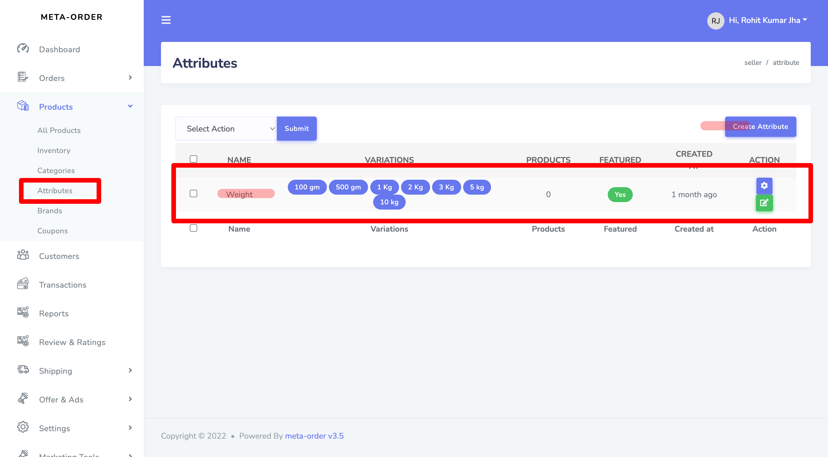
Task: Click the Create Attribute button
Action: 760,127
